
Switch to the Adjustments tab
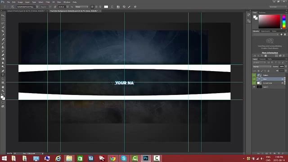click(x=265, y=31)
